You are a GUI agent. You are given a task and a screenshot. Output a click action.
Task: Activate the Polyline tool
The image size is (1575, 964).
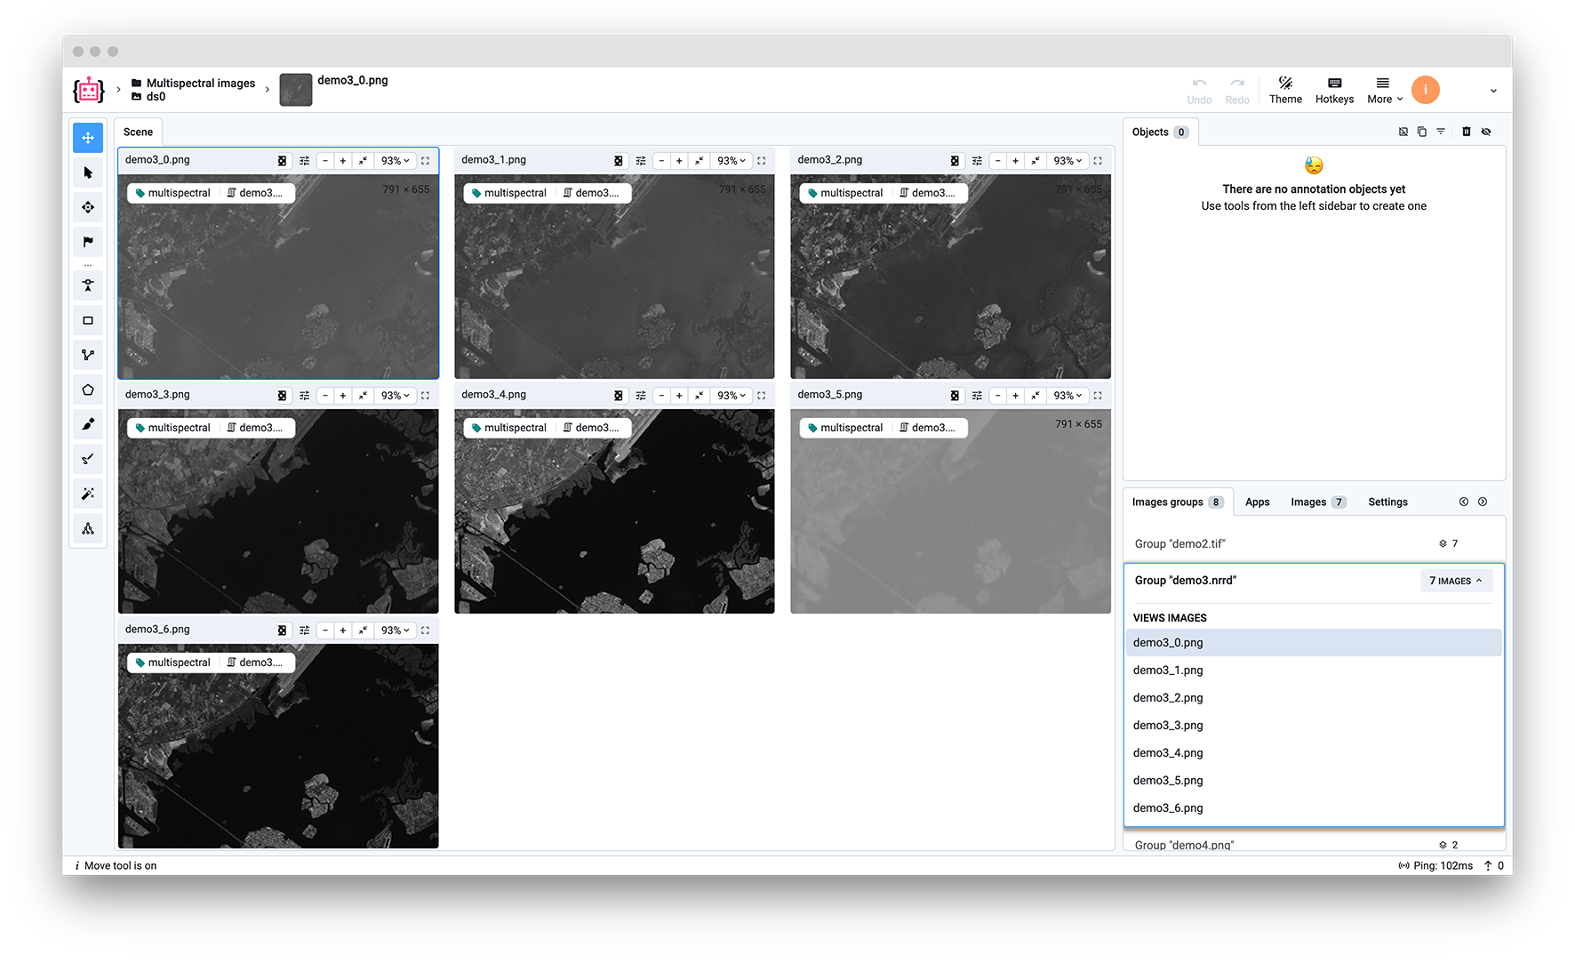88,356
